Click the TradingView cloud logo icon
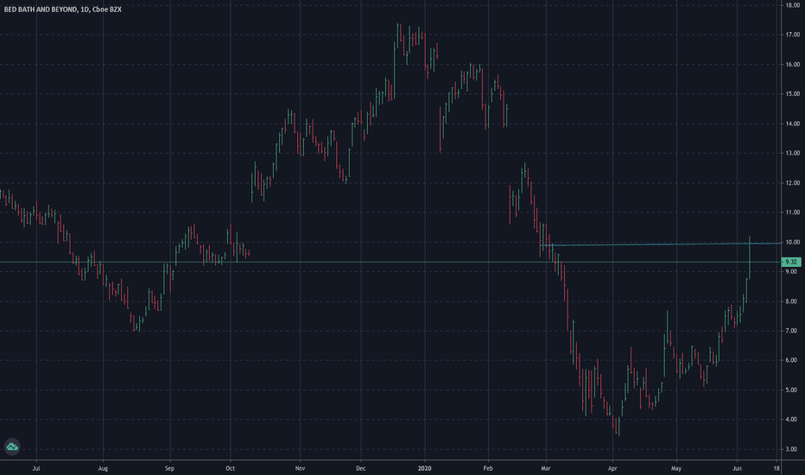The image size is (805, 475). point(12,446)
